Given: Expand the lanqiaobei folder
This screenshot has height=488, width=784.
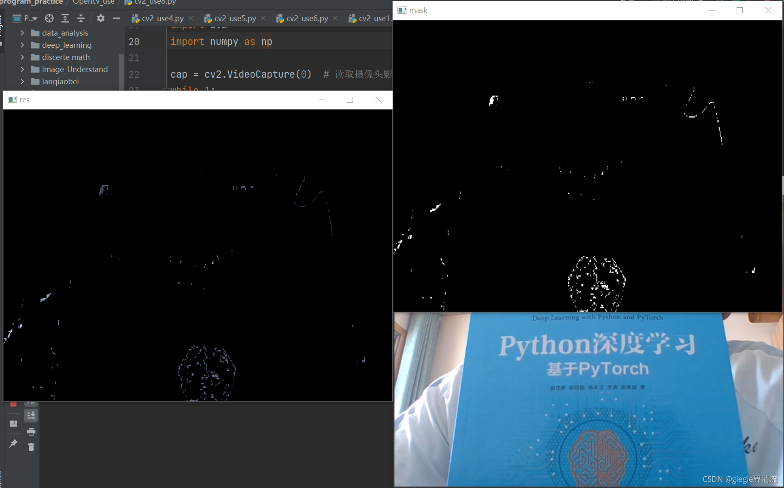Looking at the screenshot, I should click(22, 81).
